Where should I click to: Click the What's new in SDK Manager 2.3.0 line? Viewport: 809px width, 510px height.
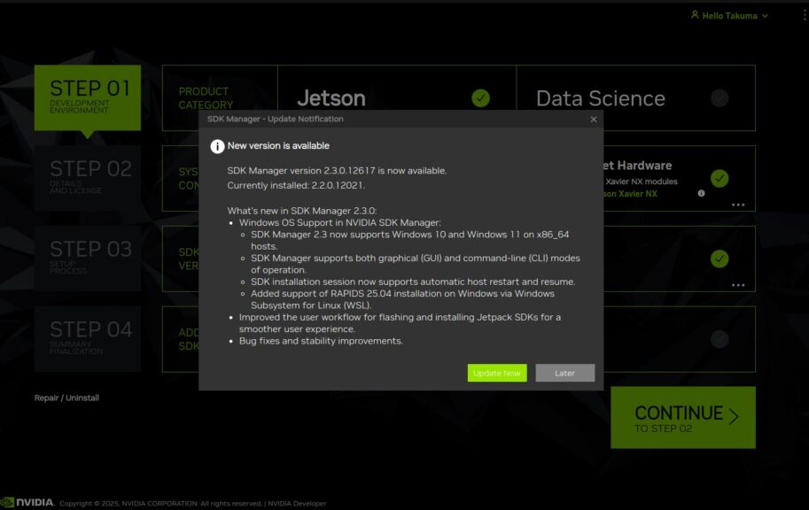point(302,211)
